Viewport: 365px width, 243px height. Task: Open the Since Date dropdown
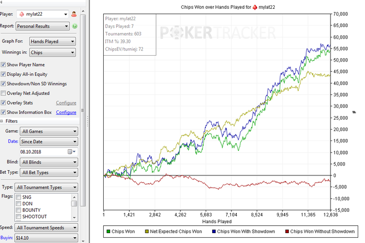click(49, 142)
